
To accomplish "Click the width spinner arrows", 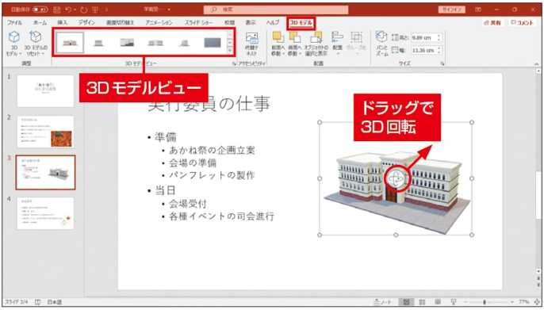I will 439,50.
